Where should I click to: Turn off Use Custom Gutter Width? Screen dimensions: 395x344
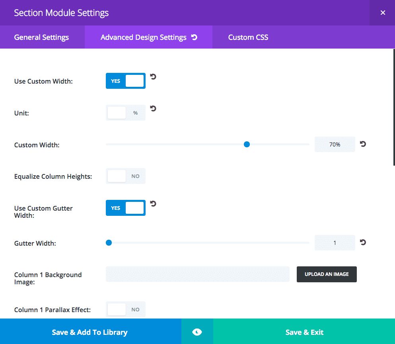point(126,208)
